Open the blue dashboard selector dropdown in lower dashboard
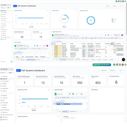The height and width of the screenshot is (127, 127). click(18, 70)
